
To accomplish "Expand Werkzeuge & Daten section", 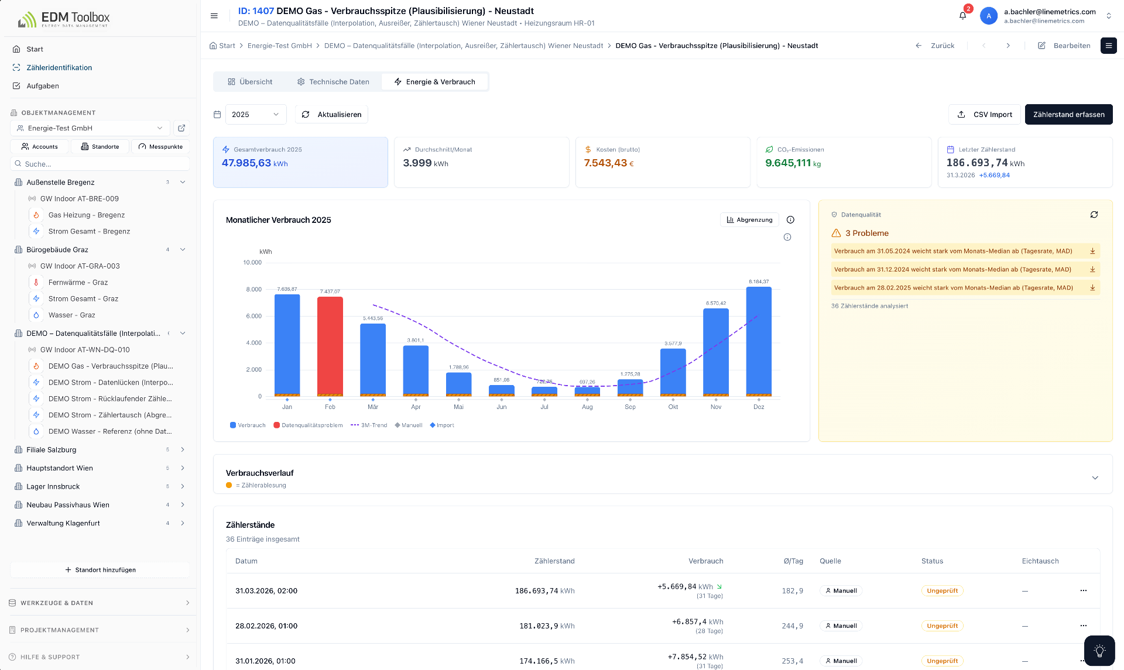I will (100, 603).
